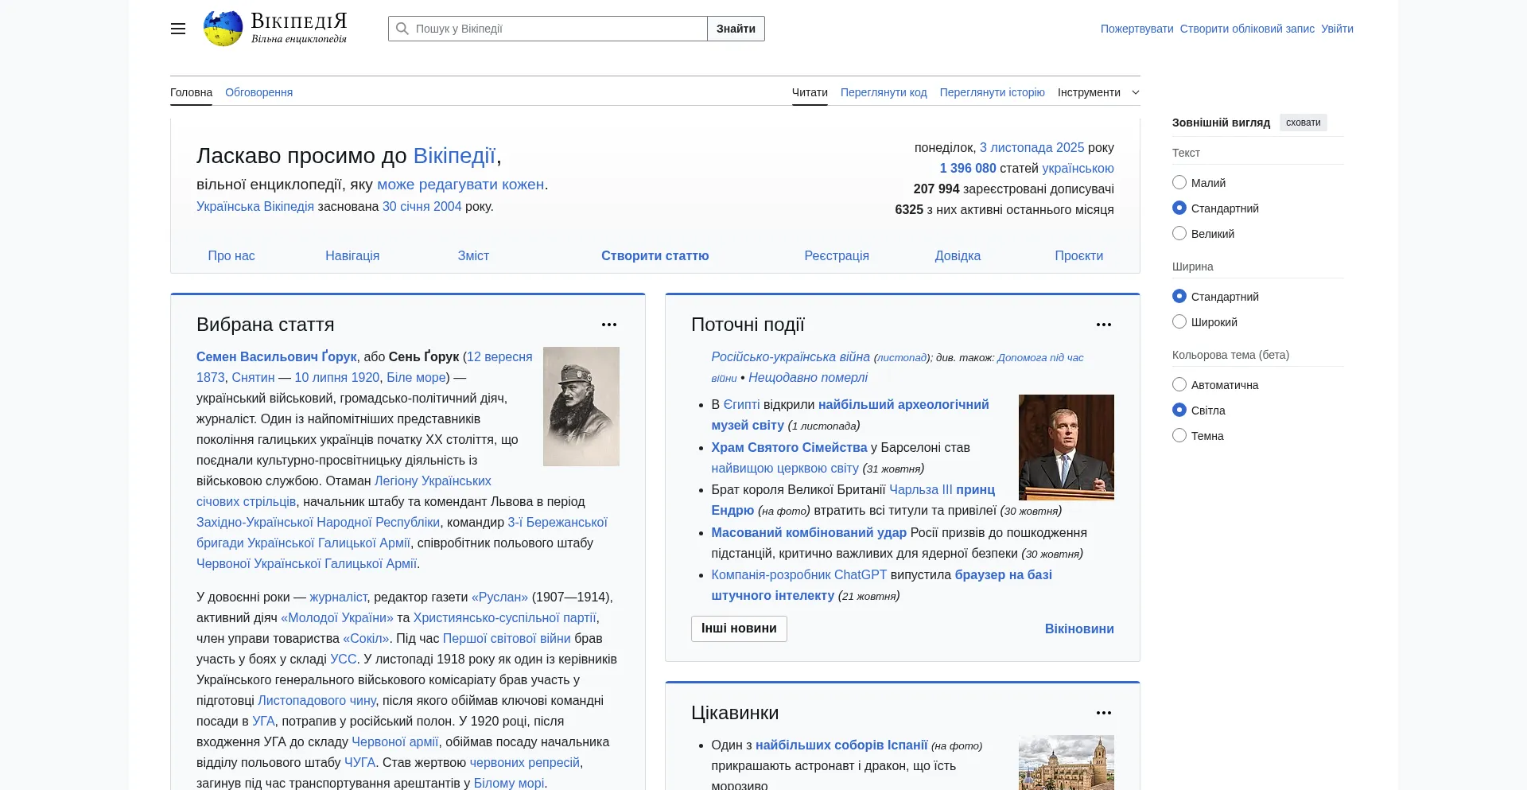Hide the Зовнішній вигляд panel
Screen dimensions: 1527x790
(1303, 123)
